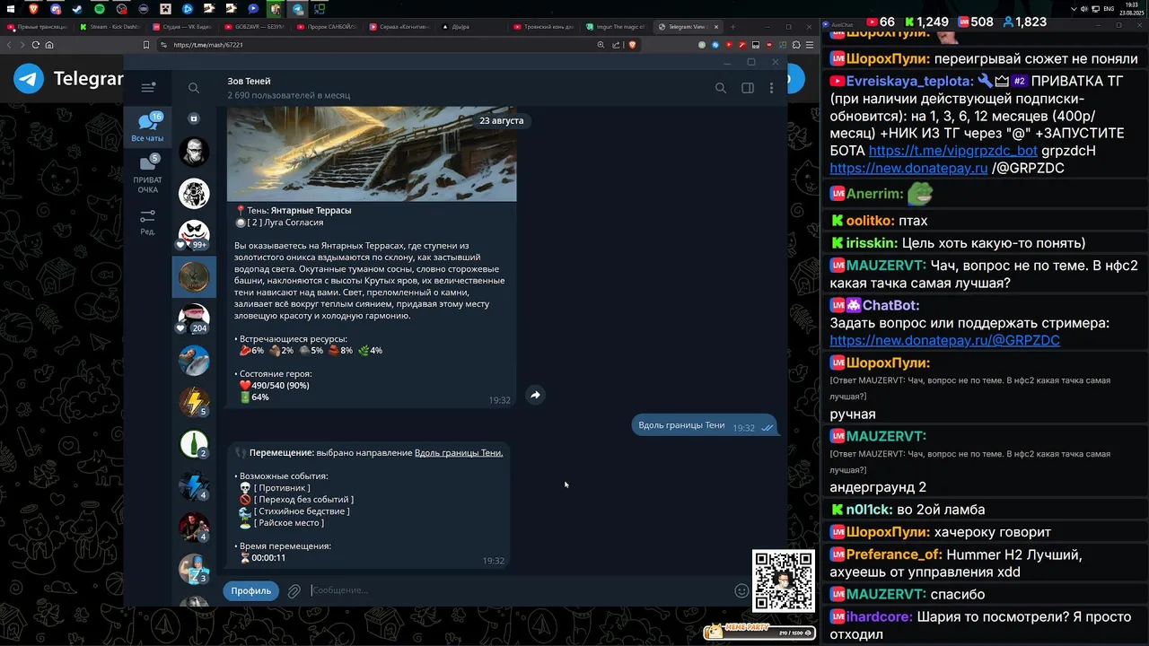Open the Telegram hamburger menu

pyautogui.click(x=148, y=88)
